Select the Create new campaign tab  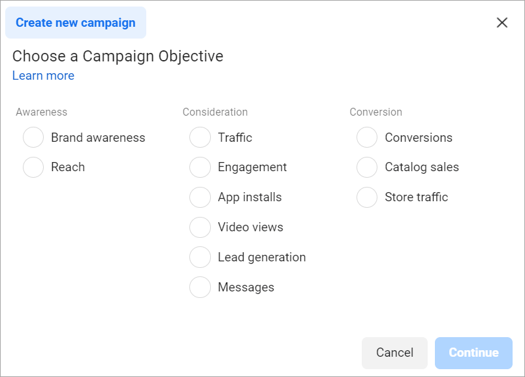pyautogui.click(x=76, y=22)
